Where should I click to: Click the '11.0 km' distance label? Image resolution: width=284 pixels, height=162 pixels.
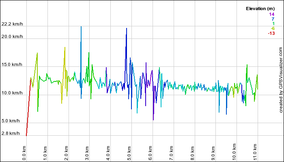point(255,152)
